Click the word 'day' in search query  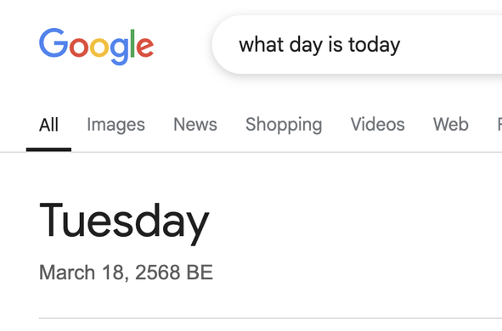tap(306, 45)
